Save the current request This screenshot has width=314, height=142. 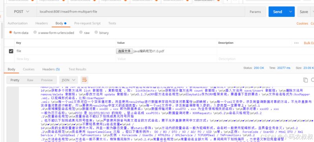pyautogui.click(x=303, y=12)
